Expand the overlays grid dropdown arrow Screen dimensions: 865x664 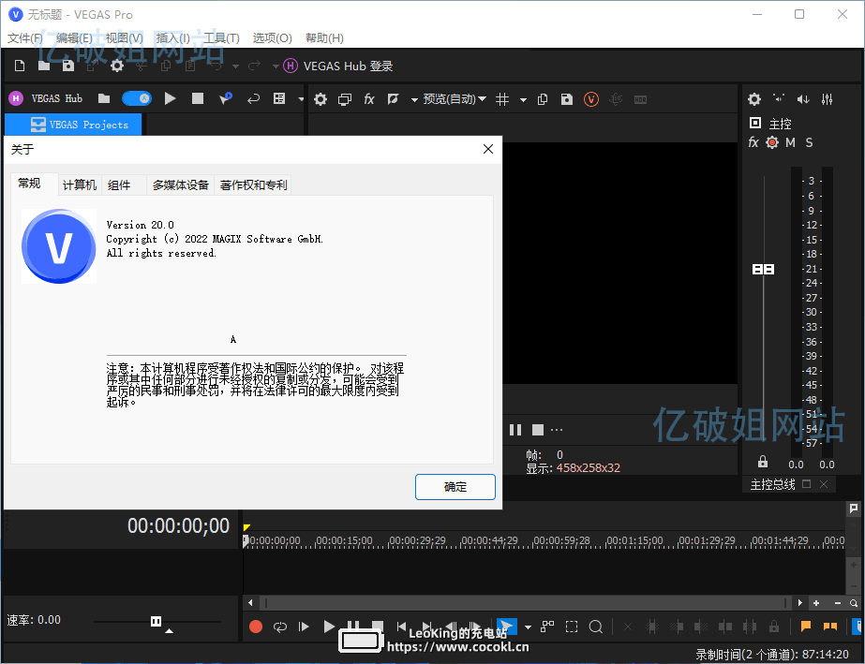pyautogui.click(x=523, y=100)
